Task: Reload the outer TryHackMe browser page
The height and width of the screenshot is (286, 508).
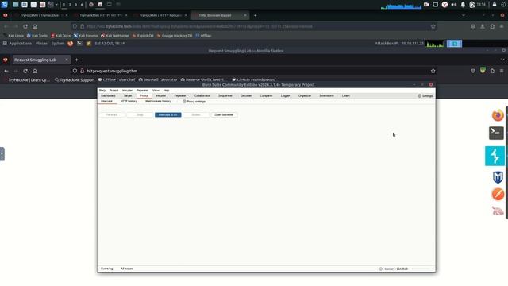Action: coord(25,26)
